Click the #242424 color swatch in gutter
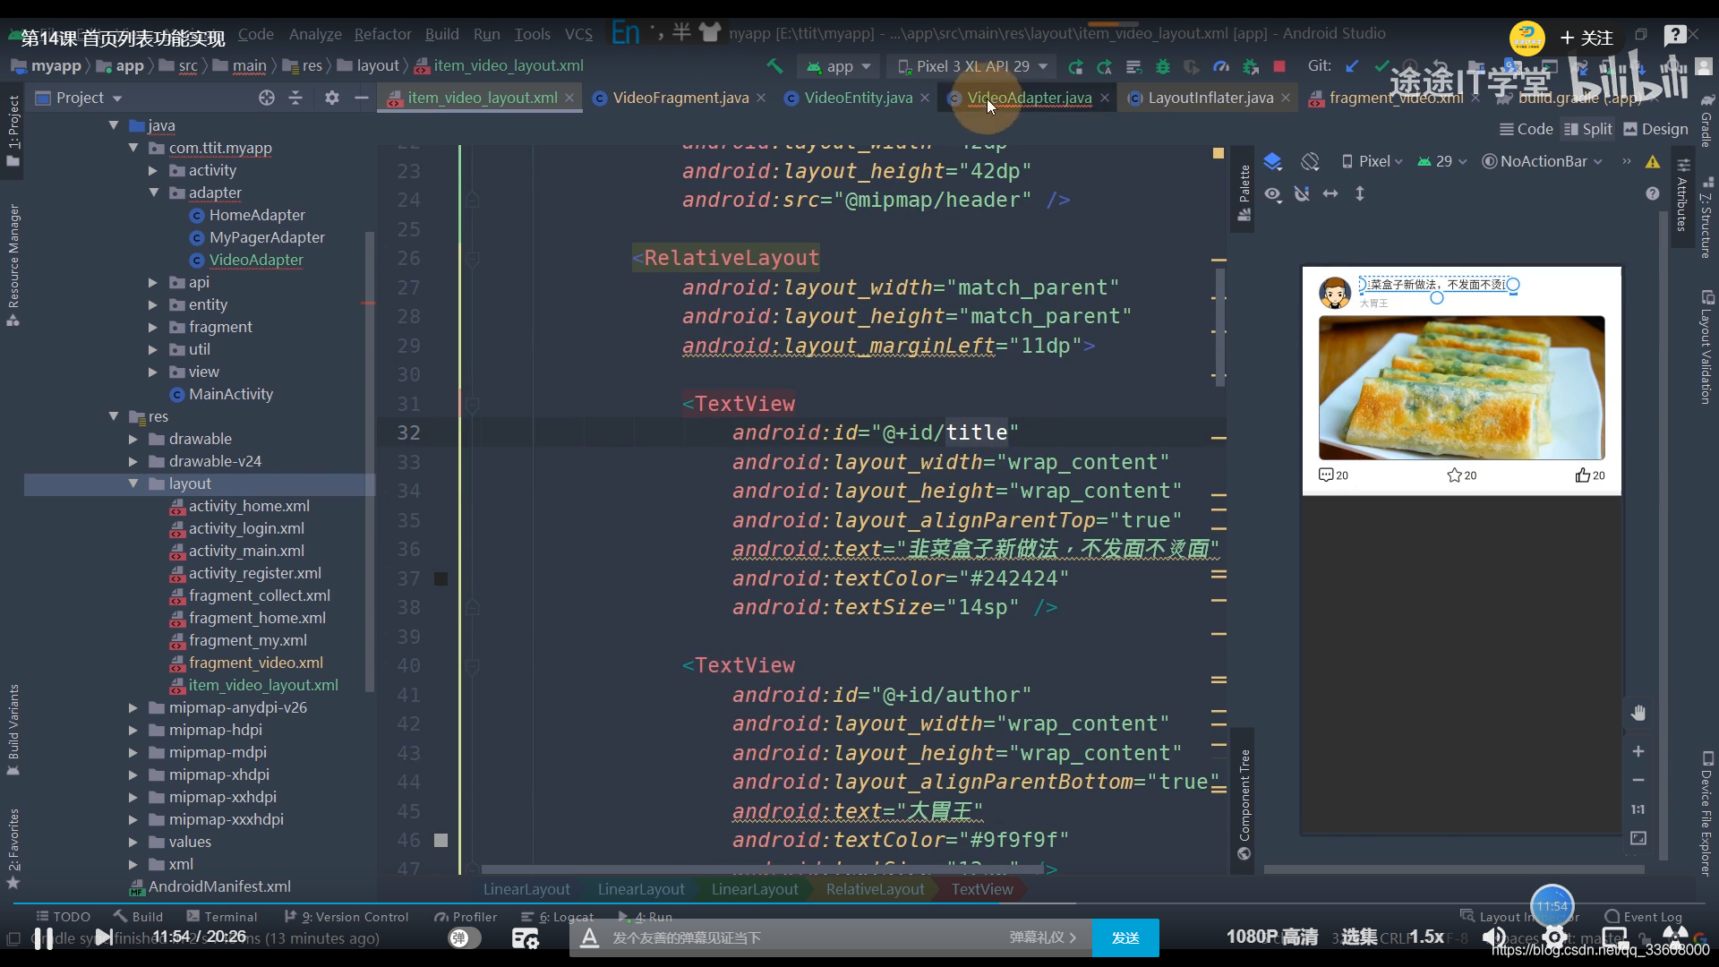The image size is (1719, 967). (x=440, y=578)
